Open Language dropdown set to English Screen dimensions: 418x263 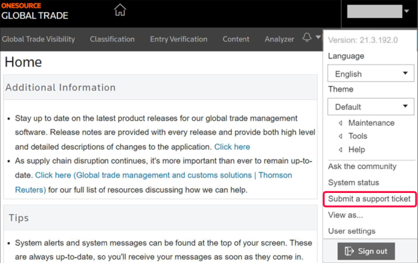[371, 73]
